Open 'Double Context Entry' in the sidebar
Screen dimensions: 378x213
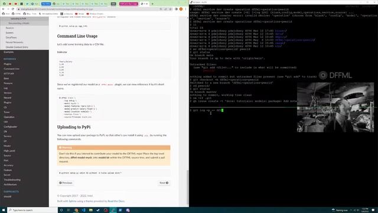(17, 47)
